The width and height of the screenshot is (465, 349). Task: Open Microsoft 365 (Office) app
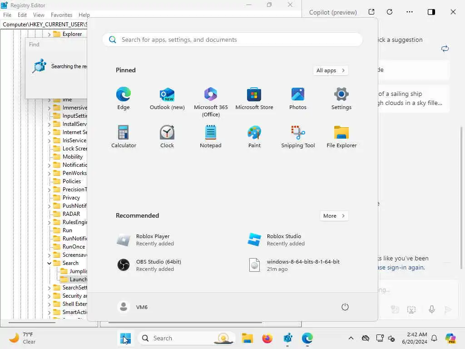point(211,102)
